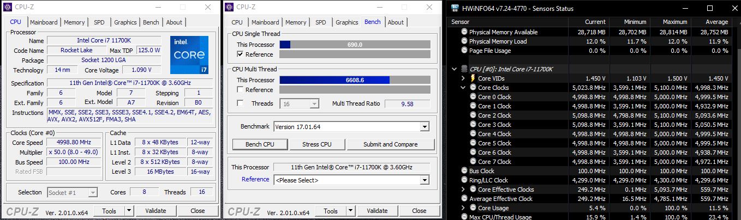The image size is (741, 220).
Task: Click icon beside Core Usage row
Action: pos(473,208)
